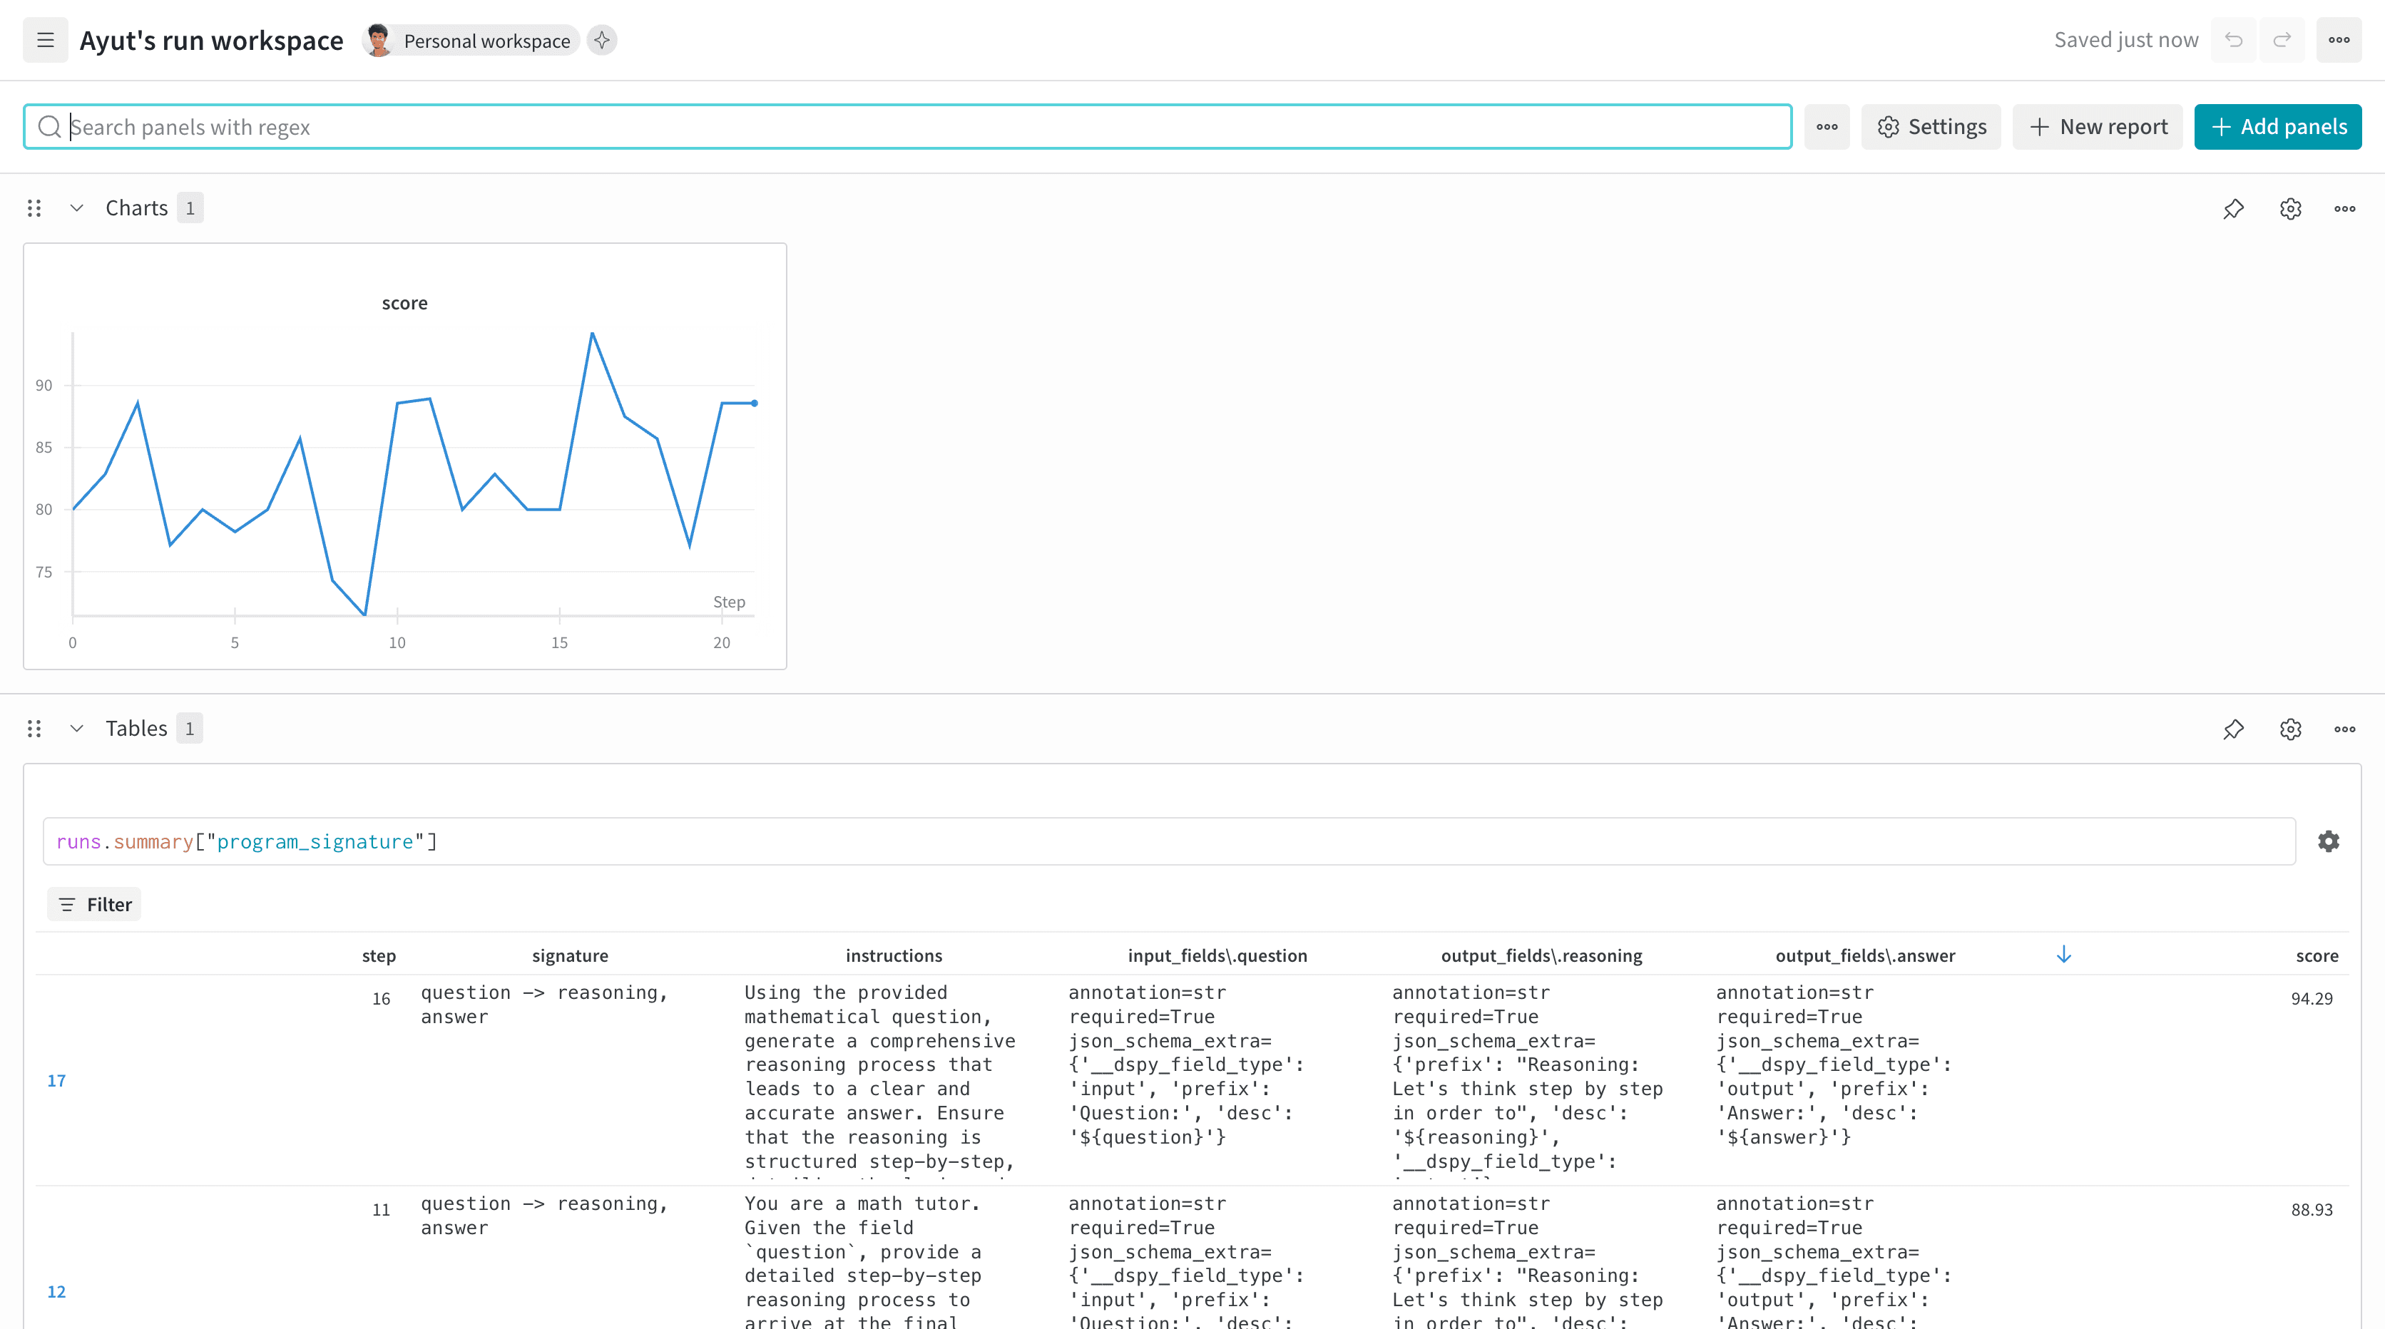Collapse the Tables section

pyautogui.click(x=77, y=729)
